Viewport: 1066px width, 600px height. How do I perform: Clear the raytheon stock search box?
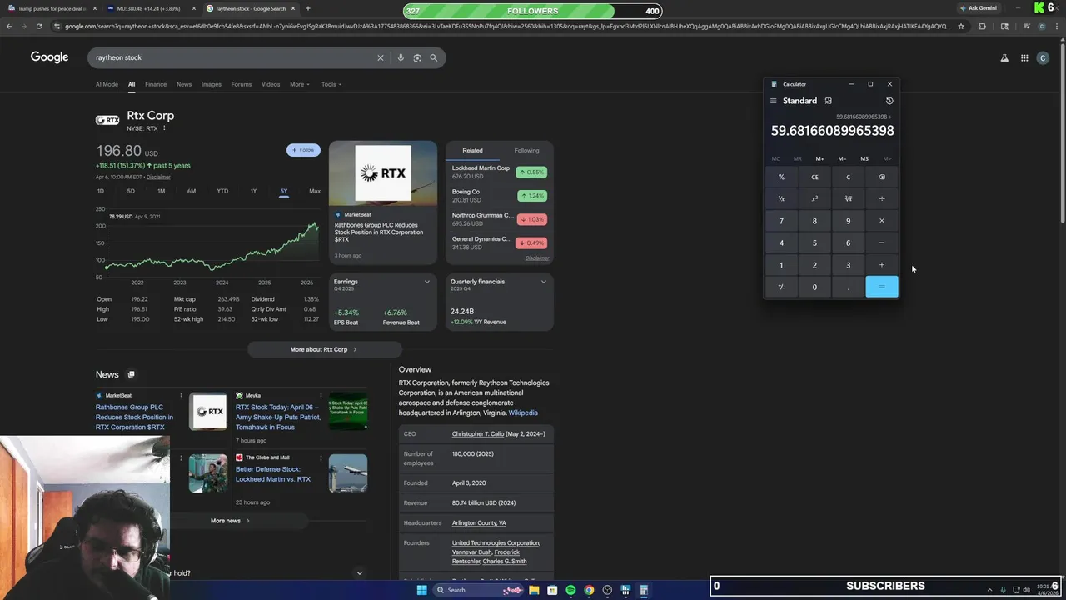381,57
